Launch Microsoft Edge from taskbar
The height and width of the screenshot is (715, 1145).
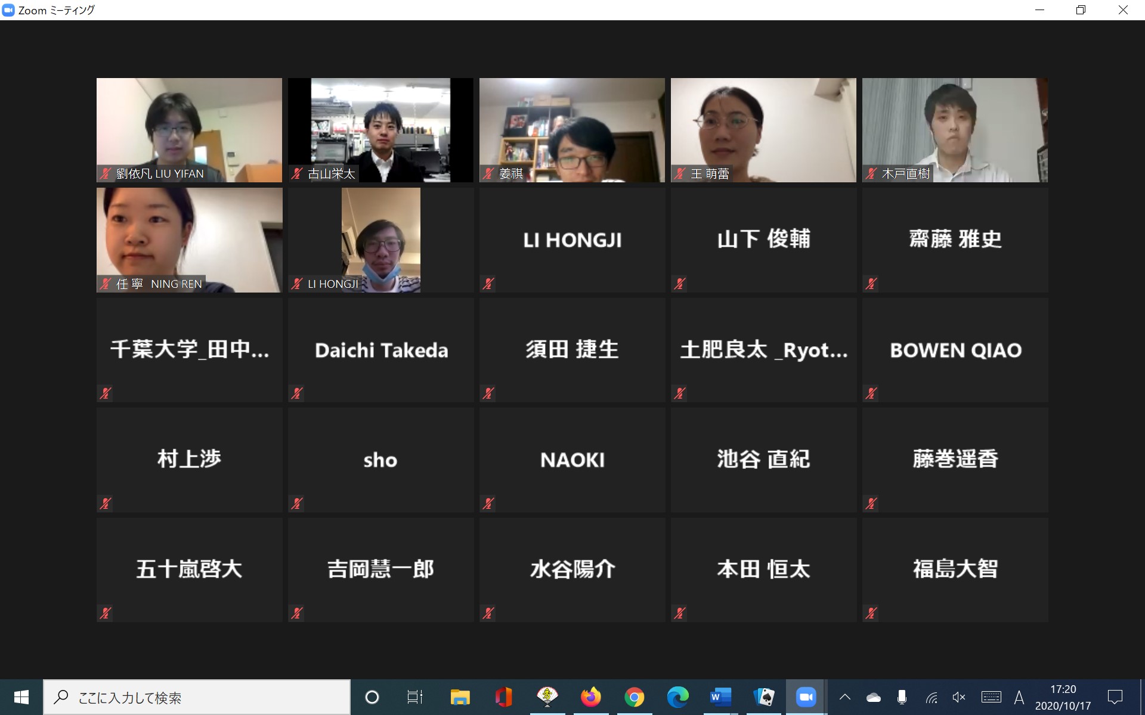(677, 697)
